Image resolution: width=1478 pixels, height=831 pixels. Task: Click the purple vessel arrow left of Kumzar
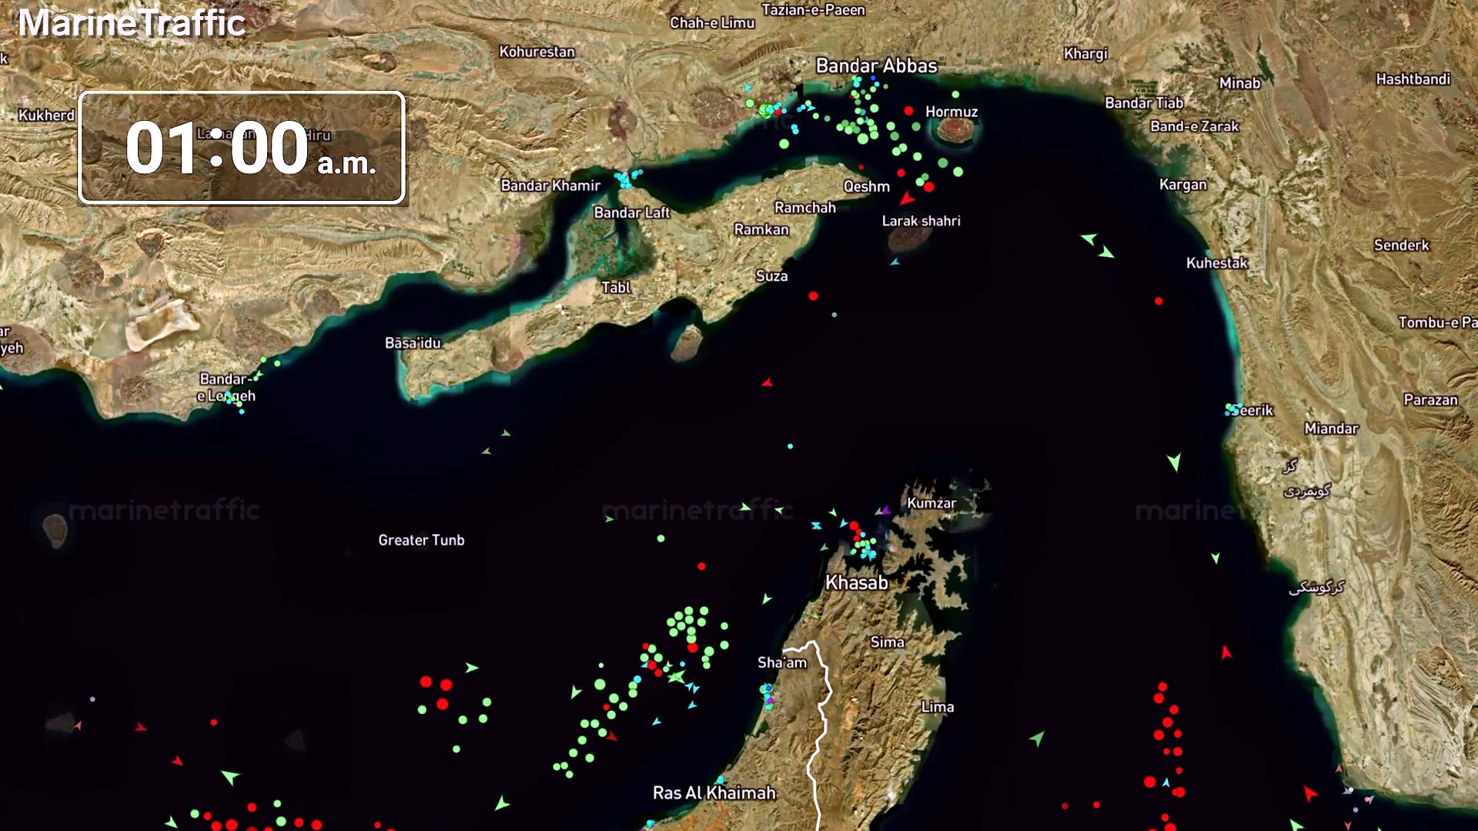pos(886,510)
